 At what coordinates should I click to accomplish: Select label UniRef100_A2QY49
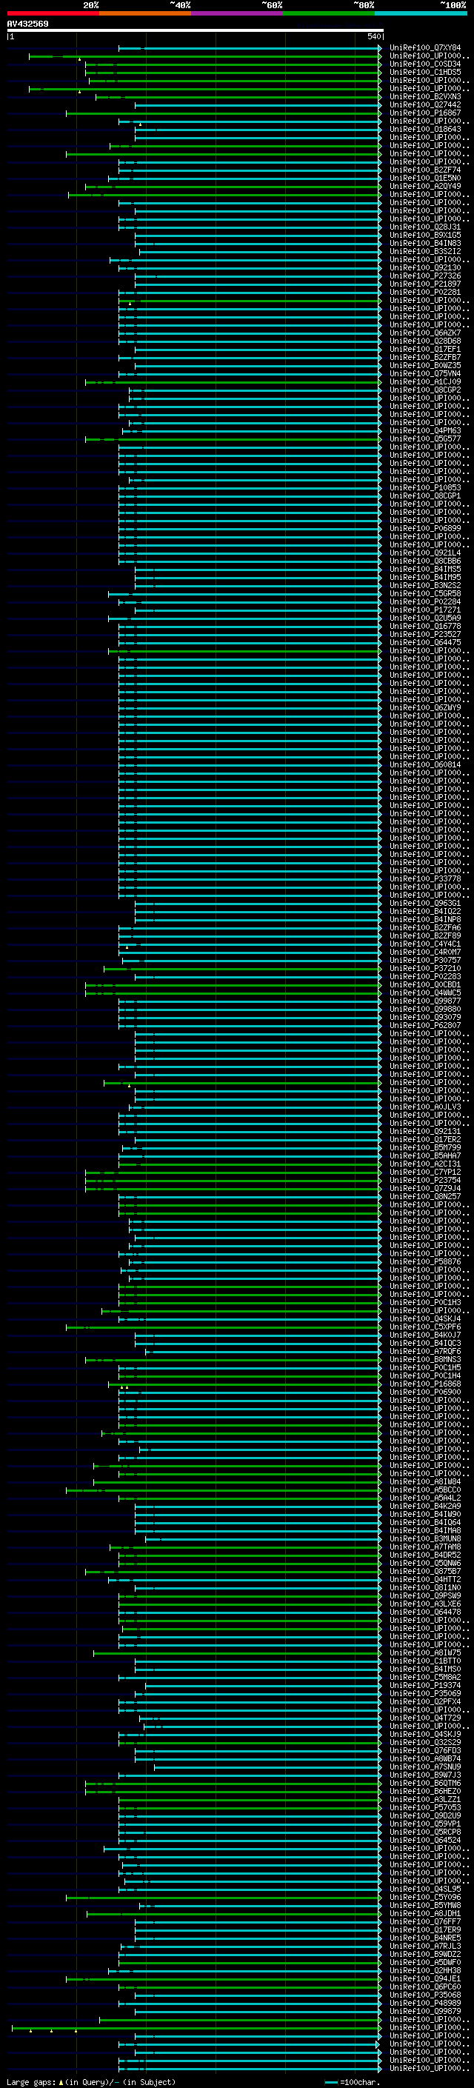425,187
